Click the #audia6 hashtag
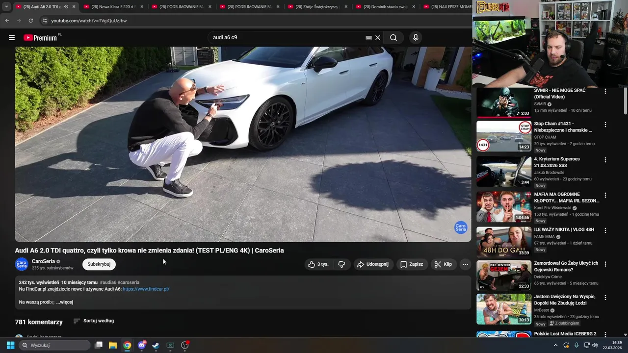Image resolution: width=628 pixels, height=353 pixels. tap(108, 282)
